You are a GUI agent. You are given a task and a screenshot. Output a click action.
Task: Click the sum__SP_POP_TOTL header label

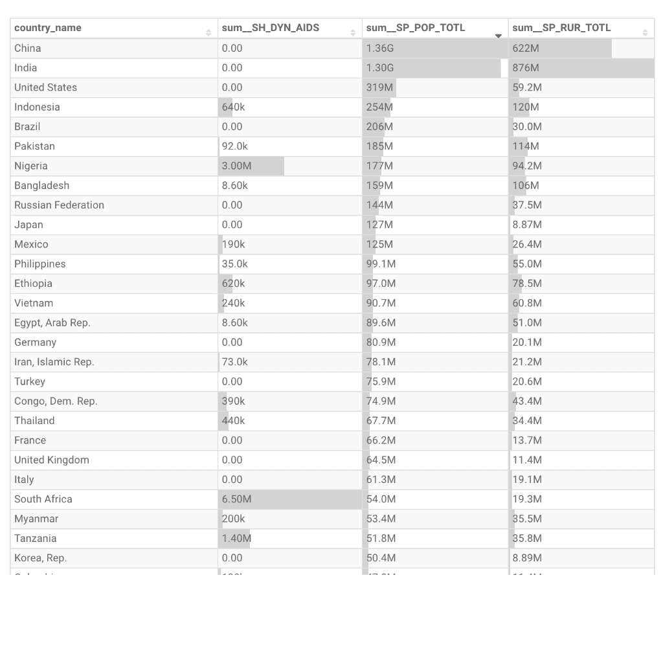click(416, 28)
